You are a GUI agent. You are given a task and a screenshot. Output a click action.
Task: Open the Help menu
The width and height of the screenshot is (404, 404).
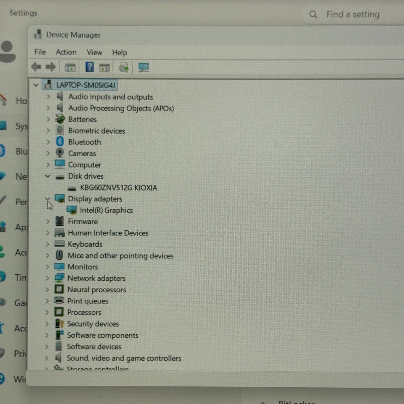click(120, 53)
